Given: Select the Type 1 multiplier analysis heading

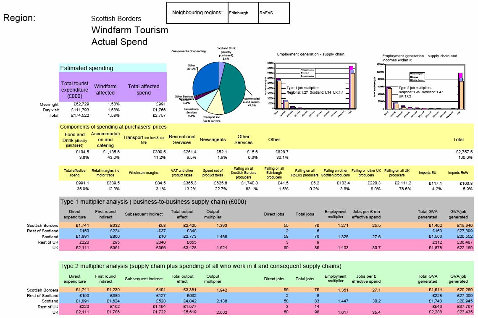Looking at the screenshot, I should pyautogui.click(x=153, y=202).
